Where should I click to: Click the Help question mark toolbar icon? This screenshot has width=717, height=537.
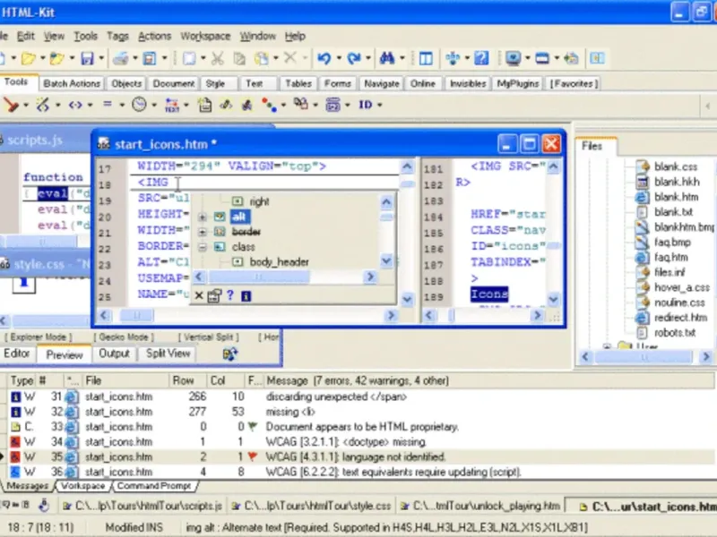tap(481, 58)
